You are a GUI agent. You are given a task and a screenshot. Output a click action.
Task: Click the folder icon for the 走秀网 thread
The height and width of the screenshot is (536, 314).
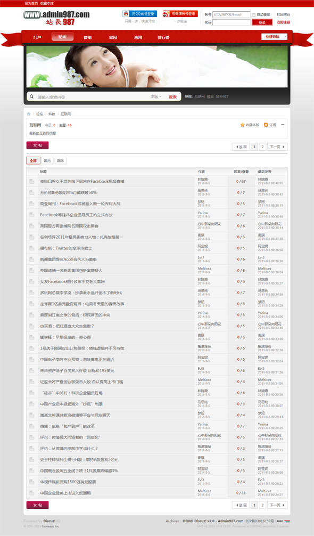(x=32, y=304)
